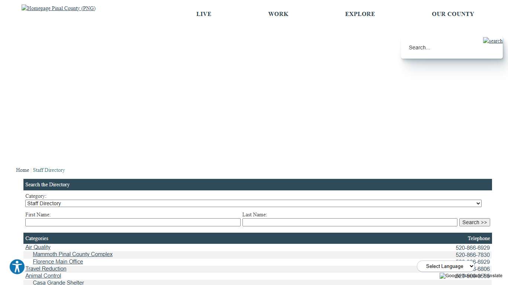Expand the Select Language dropdown
Viewport: 508px width, 285px height.
pyautogui.click(x=446, y=266)
